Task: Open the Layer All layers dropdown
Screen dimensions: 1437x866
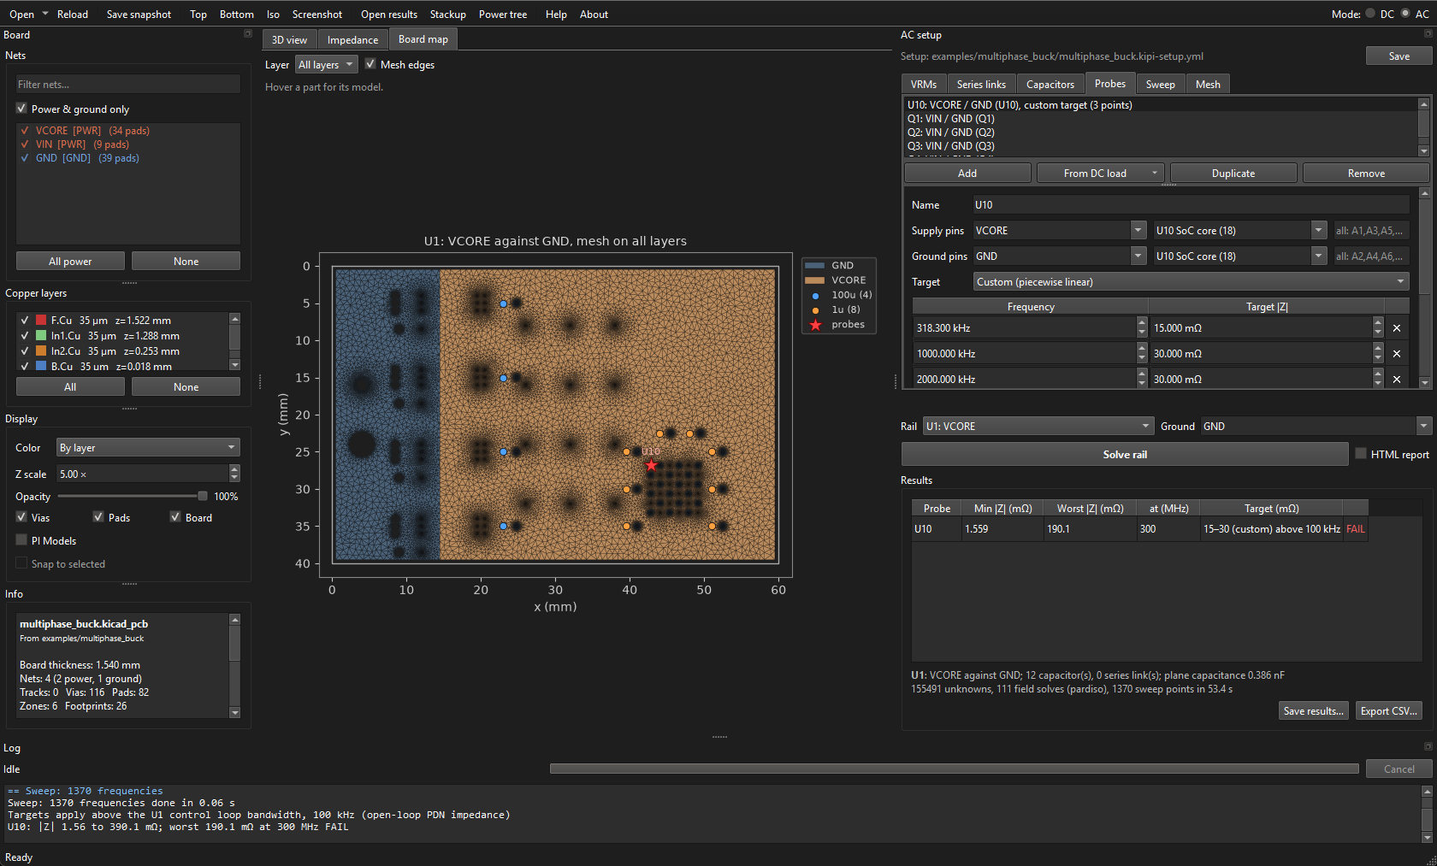Action: (325, 65)
